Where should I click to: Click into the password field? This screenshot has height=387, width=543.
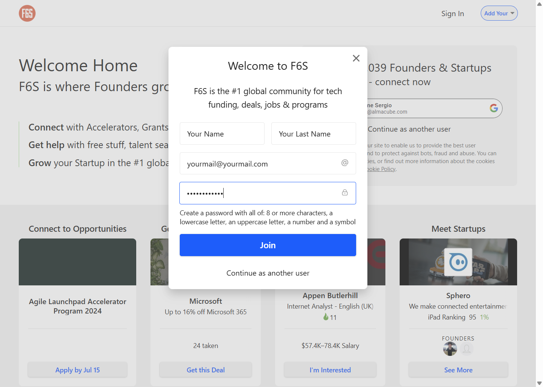point(268,193)
